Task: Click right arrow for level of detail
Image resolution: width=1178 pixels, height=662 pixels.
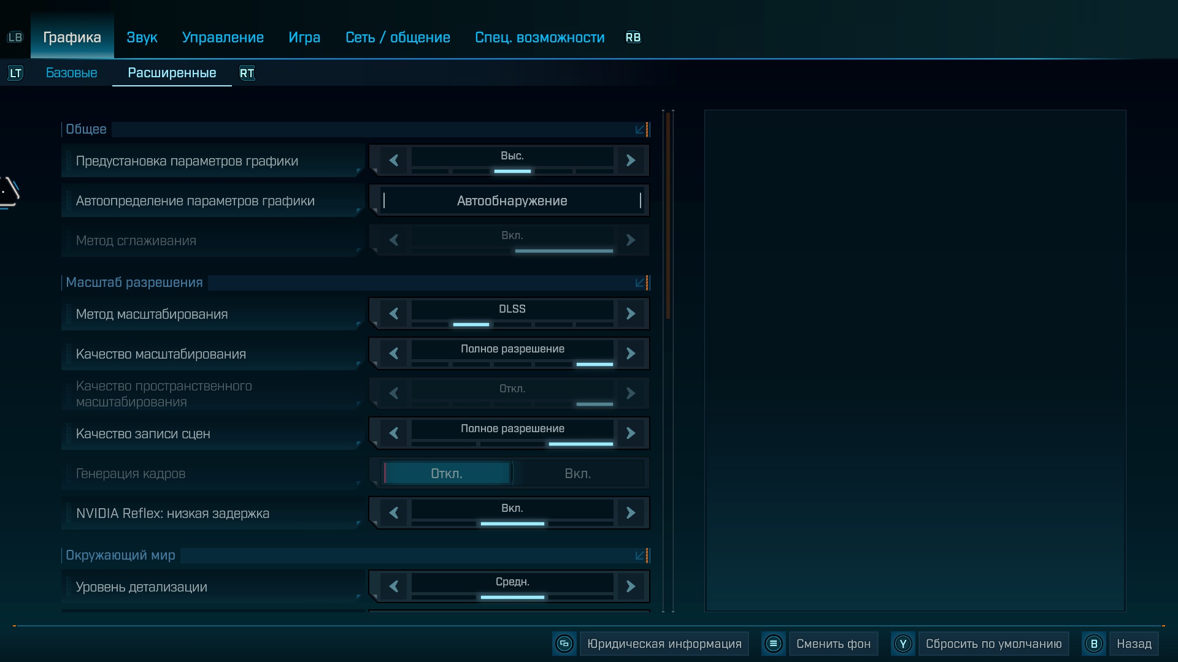Action: coord(631,587)
